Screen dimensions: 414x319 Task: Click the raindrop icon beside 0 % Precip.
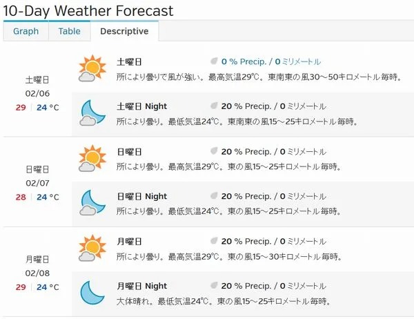214,61
